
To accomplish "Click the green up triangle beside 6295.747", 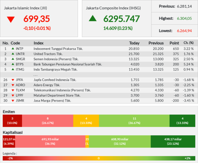I will [x=93, y=18].
